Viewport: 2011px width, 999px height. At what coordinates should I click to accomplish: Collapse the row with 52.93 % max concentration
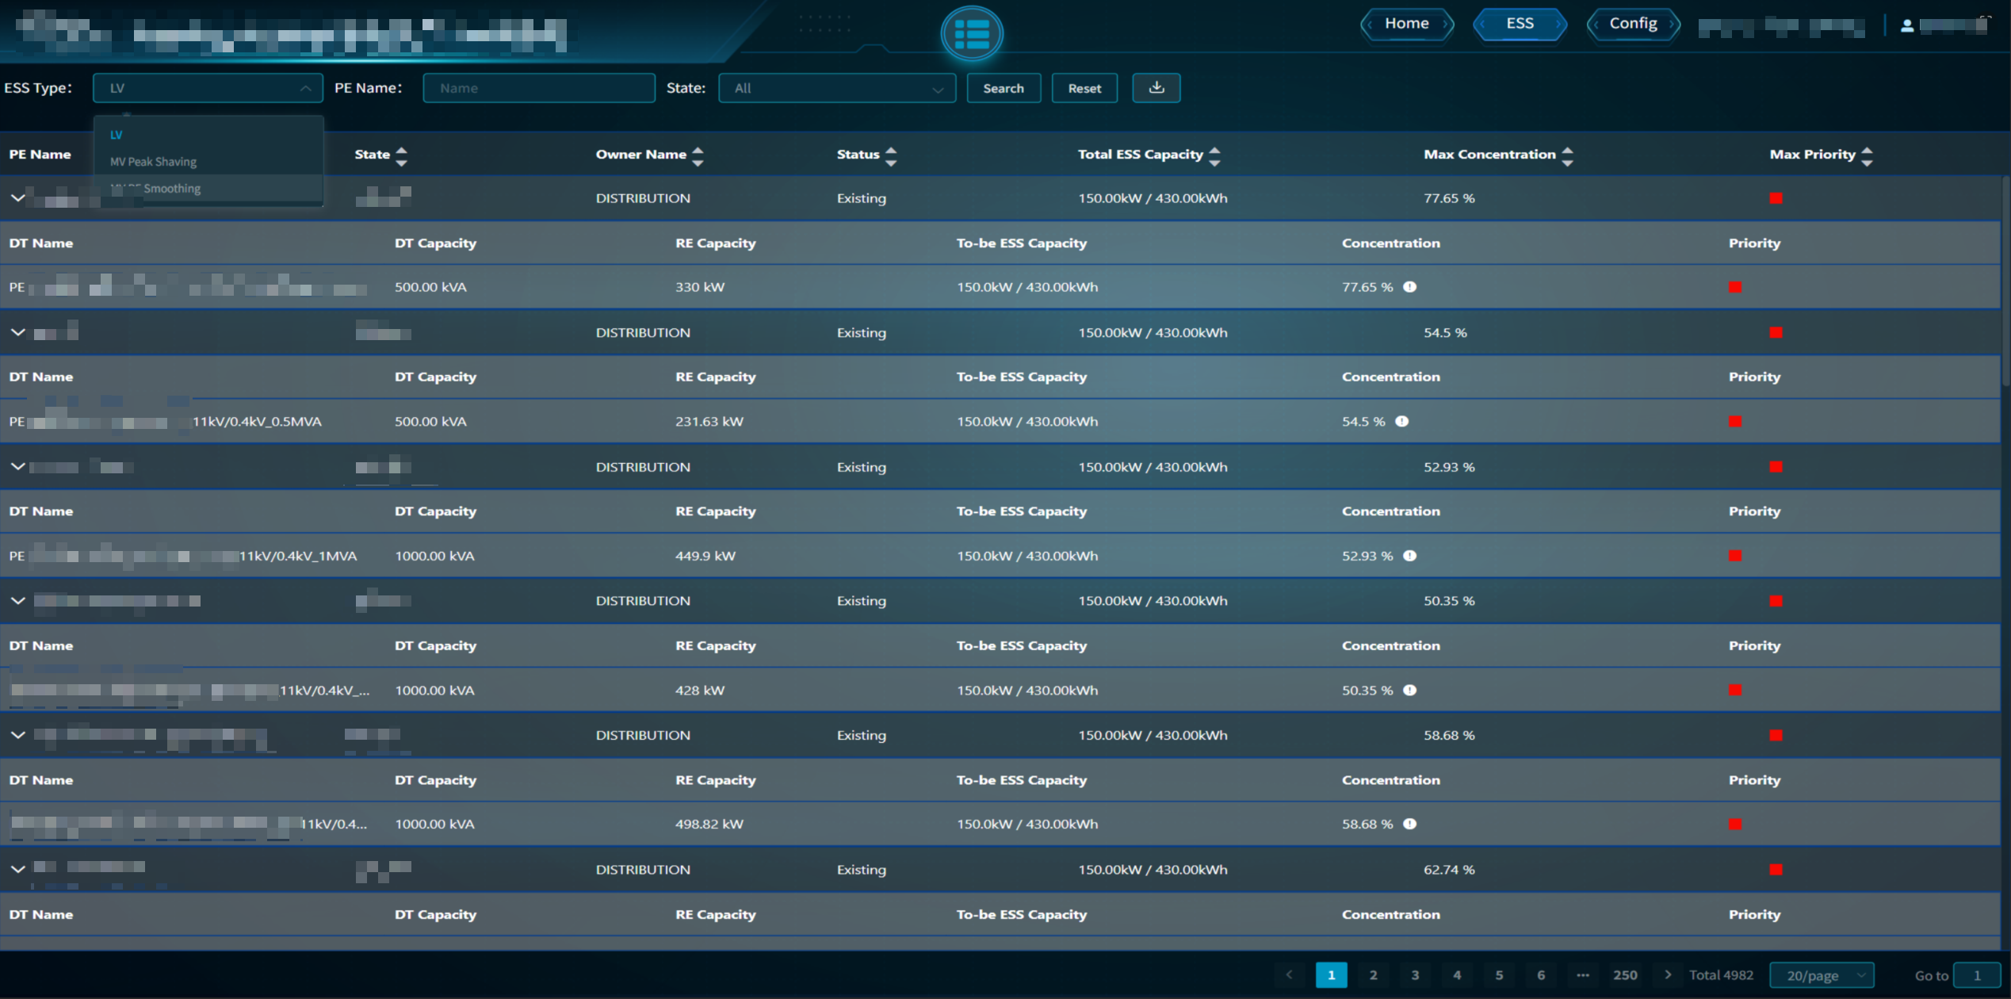click(17, 467)
